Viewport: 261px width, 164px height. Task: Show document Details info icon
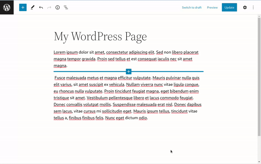[57, 7]
